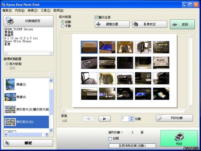Decrease copies with the spinner down arrow

[x=131, y=120]
